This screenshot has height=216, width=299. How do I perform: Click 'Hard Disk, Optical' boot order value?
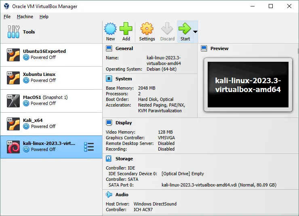click(156, 99)
